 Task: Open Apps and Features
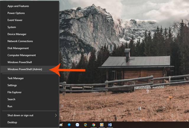point(30,6)
